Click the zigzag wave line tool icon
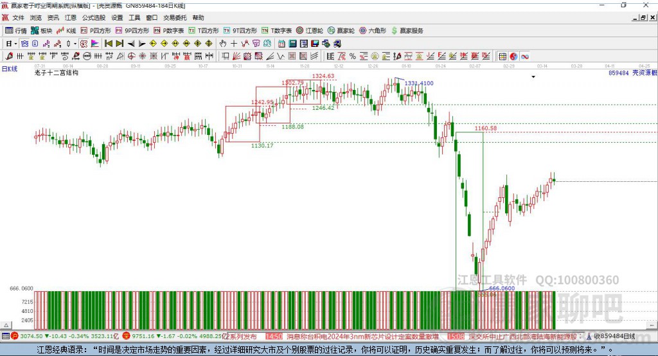The height and width of the screenshot is (356, 658). (x=280, y=56)
